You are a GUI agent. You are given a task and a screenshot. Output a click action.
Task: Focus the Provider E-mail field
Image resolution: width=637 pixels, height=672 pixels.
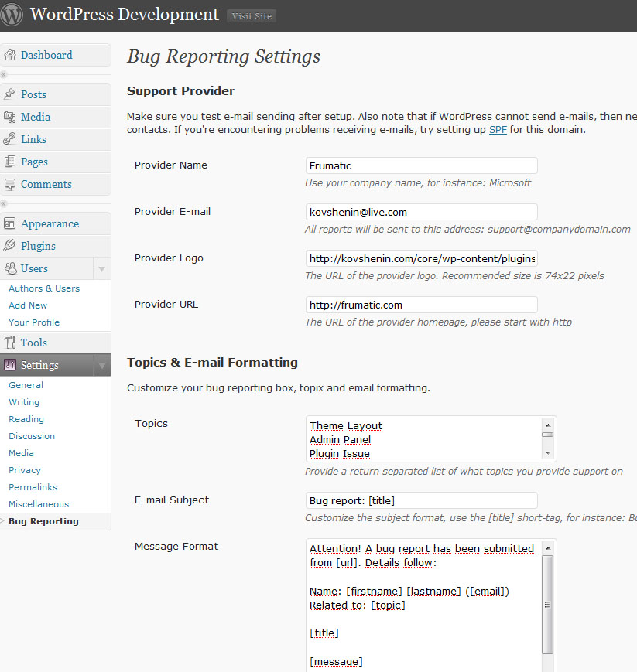point(421,212)
